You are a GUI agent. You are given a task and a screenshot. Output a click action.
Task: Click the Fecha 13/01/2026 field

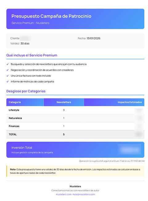[89, 38]
